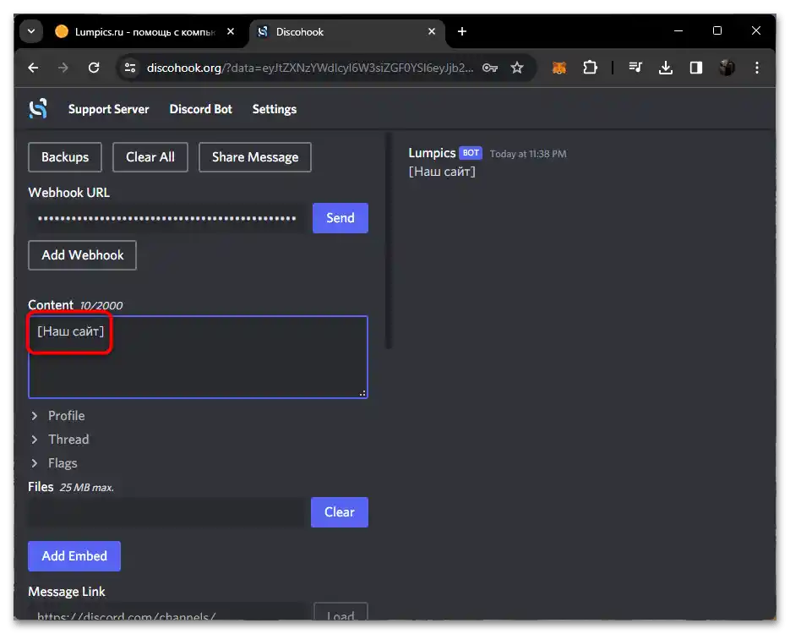Click the Discohook logo icon
This screenshot has width=790, height=634.
click(38, 108)
